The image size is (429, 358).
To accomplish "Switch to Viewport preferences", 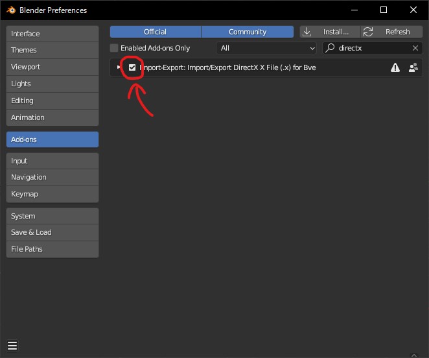I will 52,67.
